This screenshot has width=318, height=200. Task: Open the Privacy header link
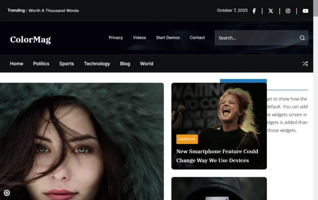point(116,38)
